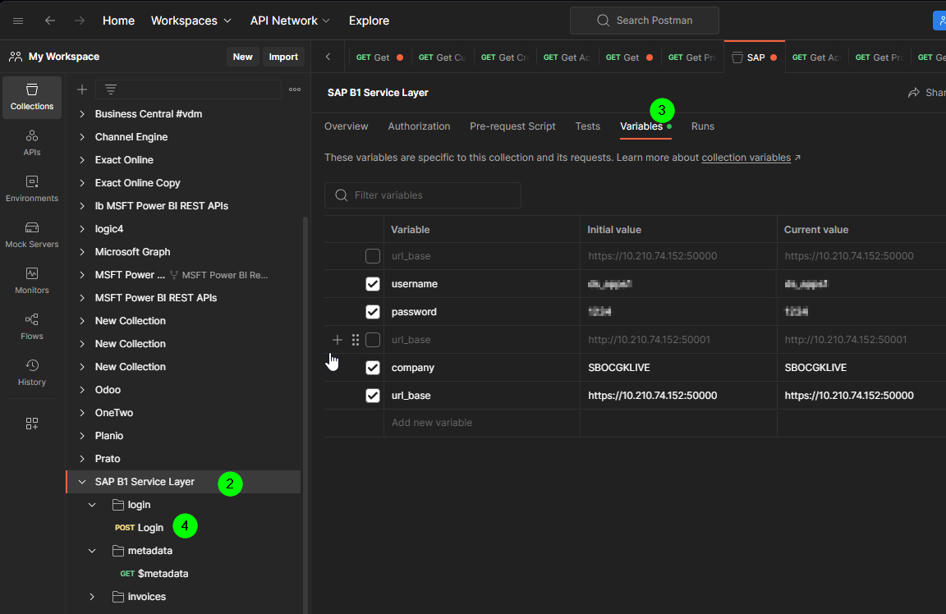Viewport: 946px width, 614px height.
Task: Expand the Channel Engine collection
Action: point(82,136)
